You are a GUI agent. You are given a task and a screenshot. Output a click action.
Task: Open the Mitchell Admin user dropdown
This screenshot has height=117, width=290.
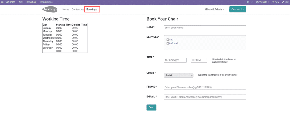click(x=214, y=10)
